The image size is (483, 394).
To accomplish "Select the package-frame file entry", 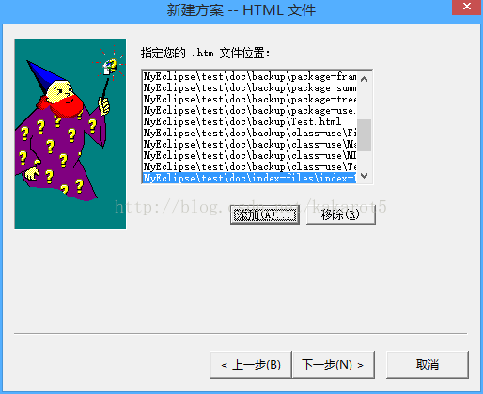I will pyautogui.click(x=249, y=76).
